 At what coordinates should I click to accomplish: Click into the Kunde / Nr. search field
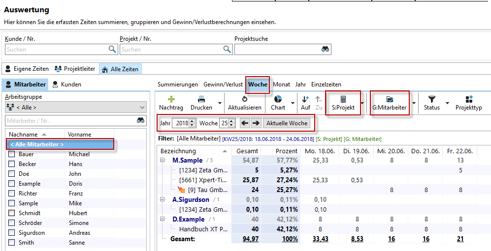coord(57,50)
